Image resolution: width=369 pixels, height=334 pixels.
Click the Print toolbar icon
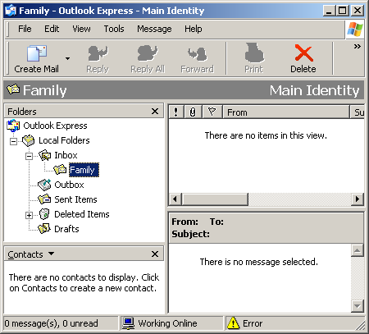click(254, 53)
